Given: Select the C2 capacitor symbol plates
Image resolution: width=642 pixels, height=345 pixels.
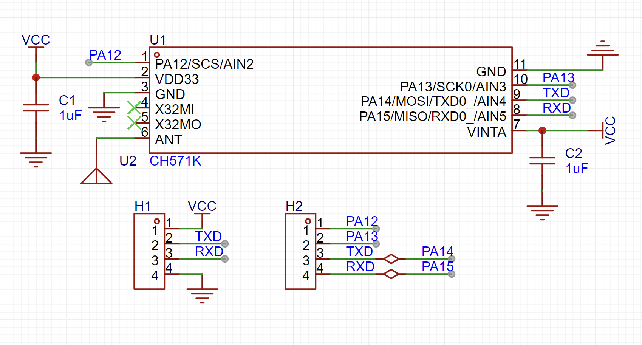Looking at the screenshot, I should point(542,161).
